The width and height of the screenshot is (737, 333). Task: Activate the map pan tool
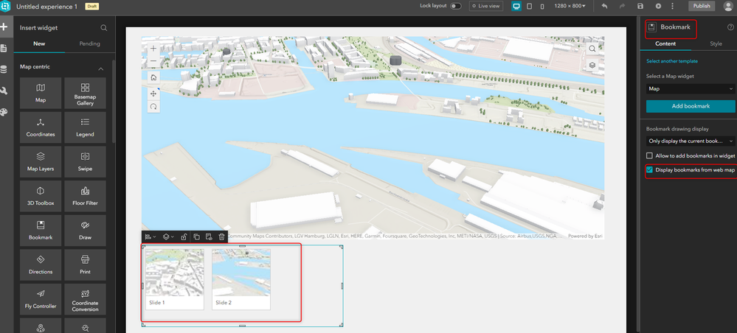click(153, 94)
